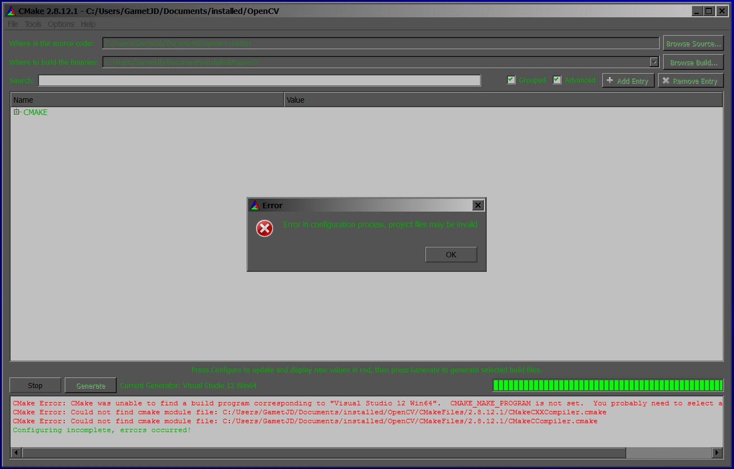Click the 'Press Configure to update' hint text
Viewport: 734px width, 469px height.
tap(366, 370)
